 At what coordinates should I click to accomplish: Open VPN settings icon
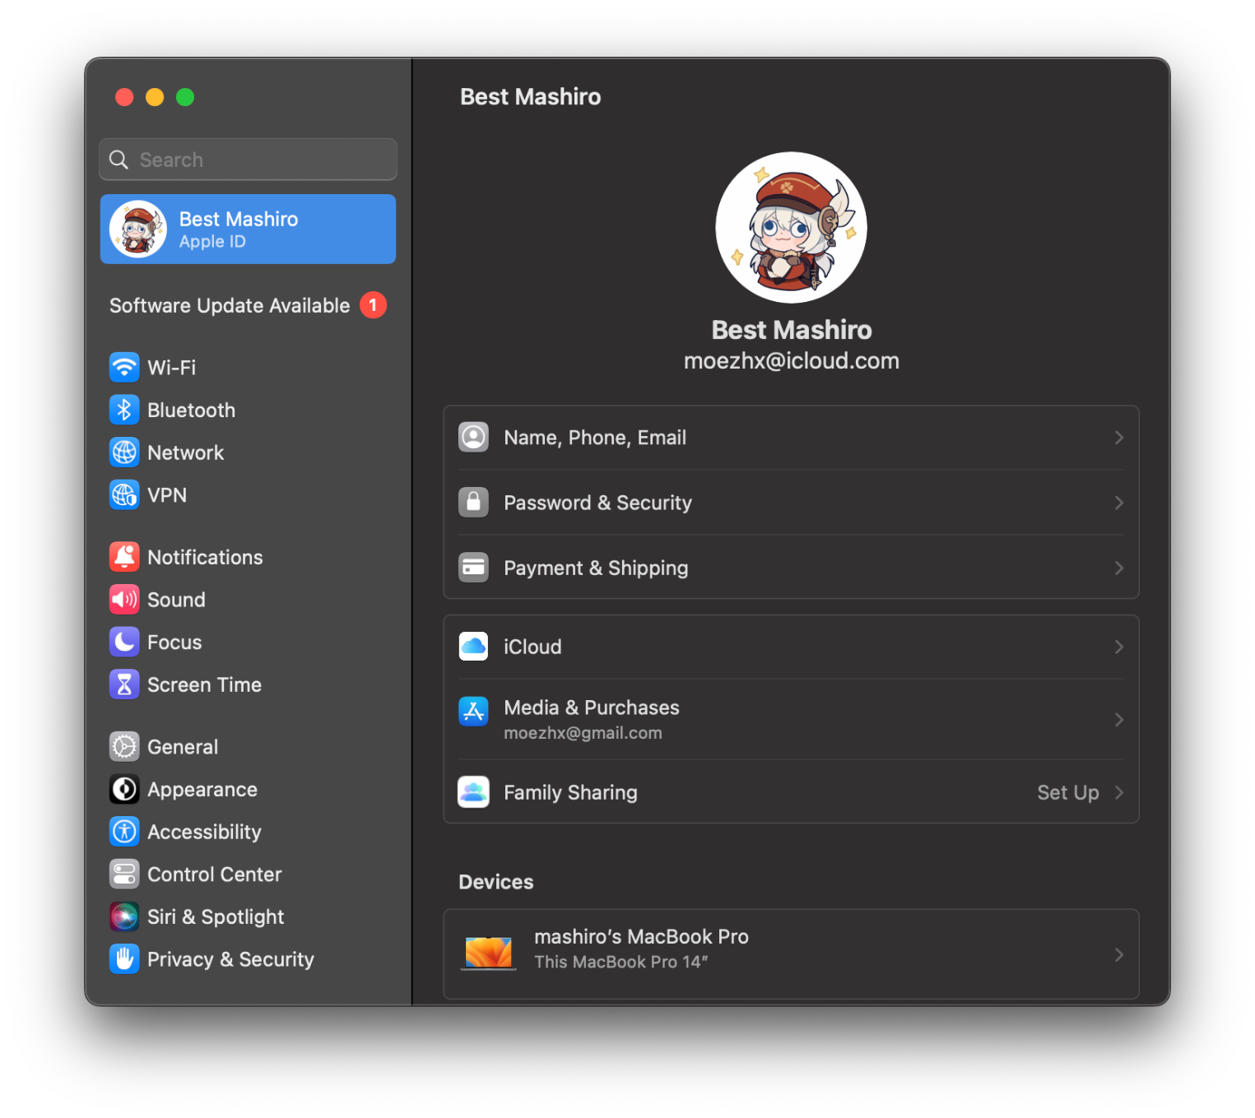click(124, 494)
